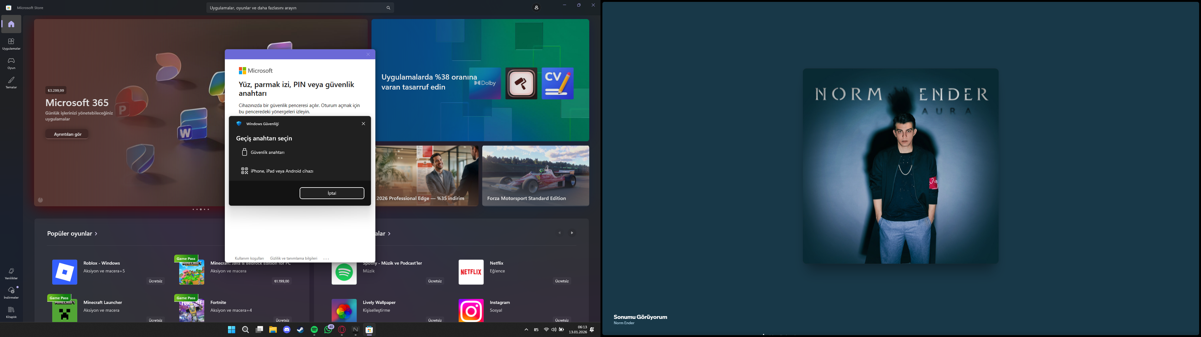Open İndirmeler in Store sidebar
Viewport: 1201px width, 337px height.
[11, 293]
